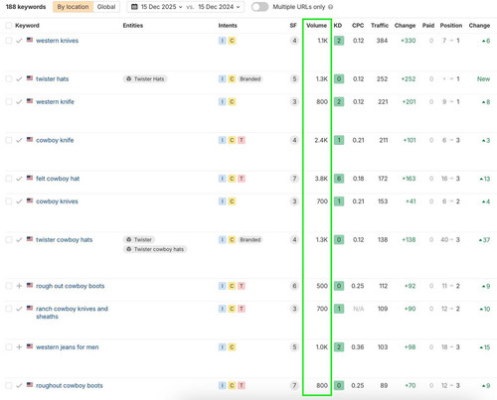Viewport: 497px width, 400px height.
Task: Click the Twister entity tag
Action: 139,239
